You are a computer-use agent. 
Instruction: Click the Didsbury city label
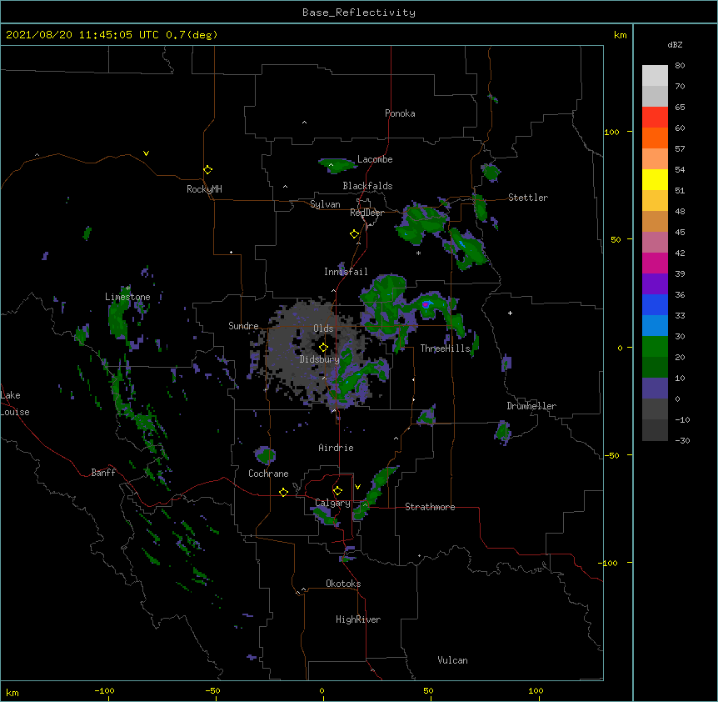(319, 359)
